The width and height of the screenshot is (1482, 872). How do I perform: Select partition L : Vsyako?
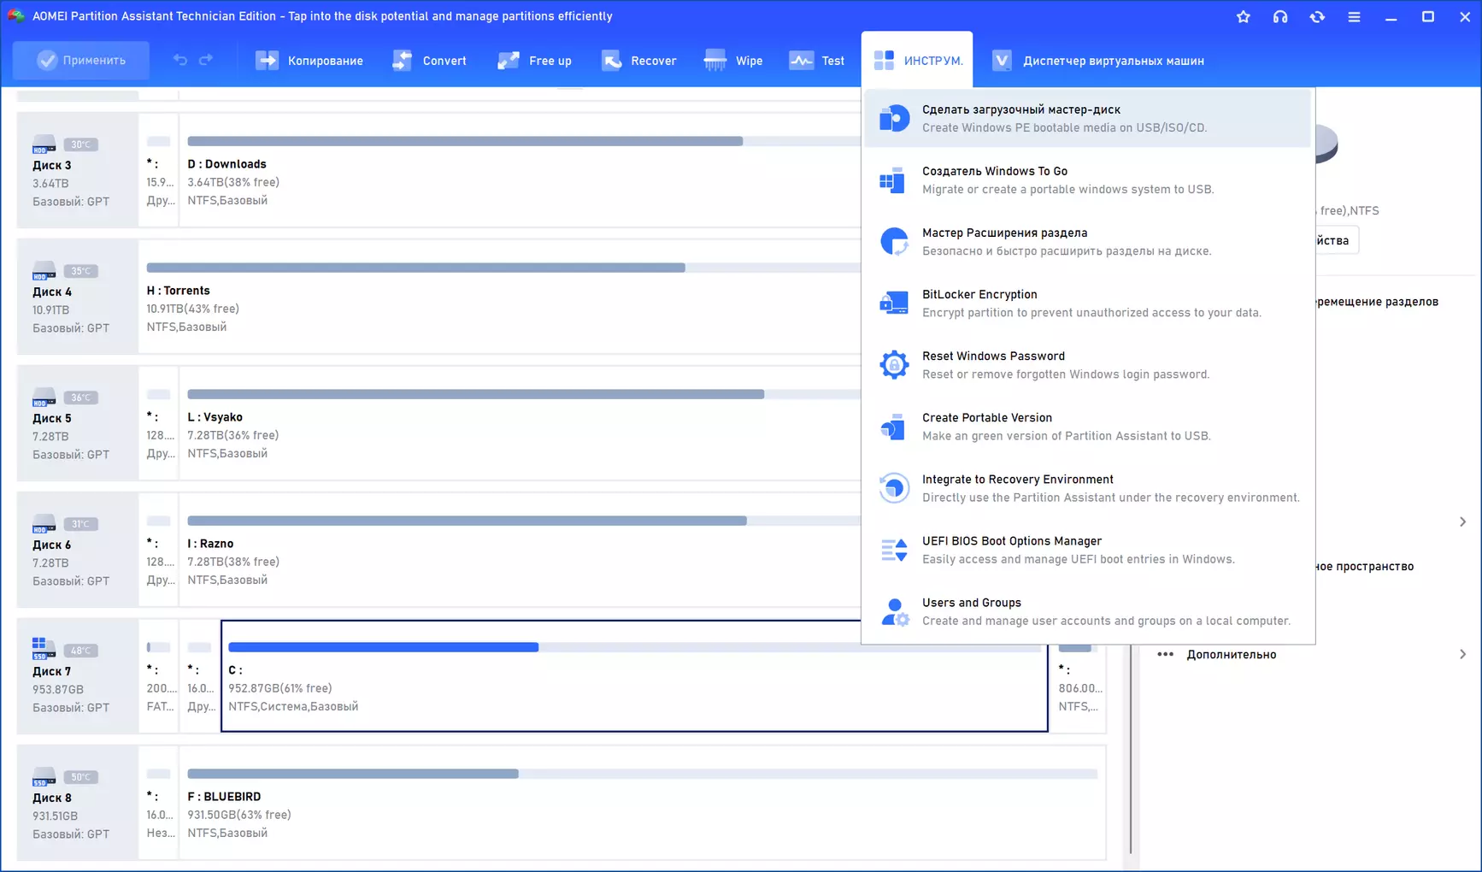[x=520, y=422]
